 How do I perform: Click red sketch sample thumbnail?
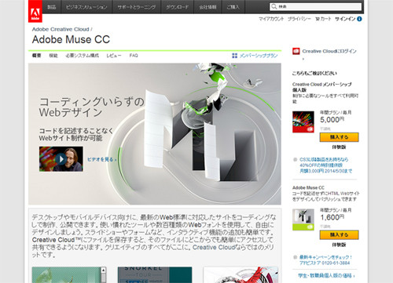coord(241,275)
